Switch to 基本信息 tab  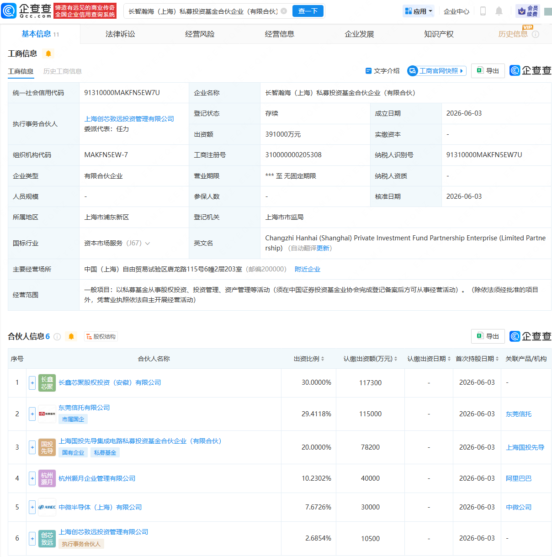[x=40, y=34]
